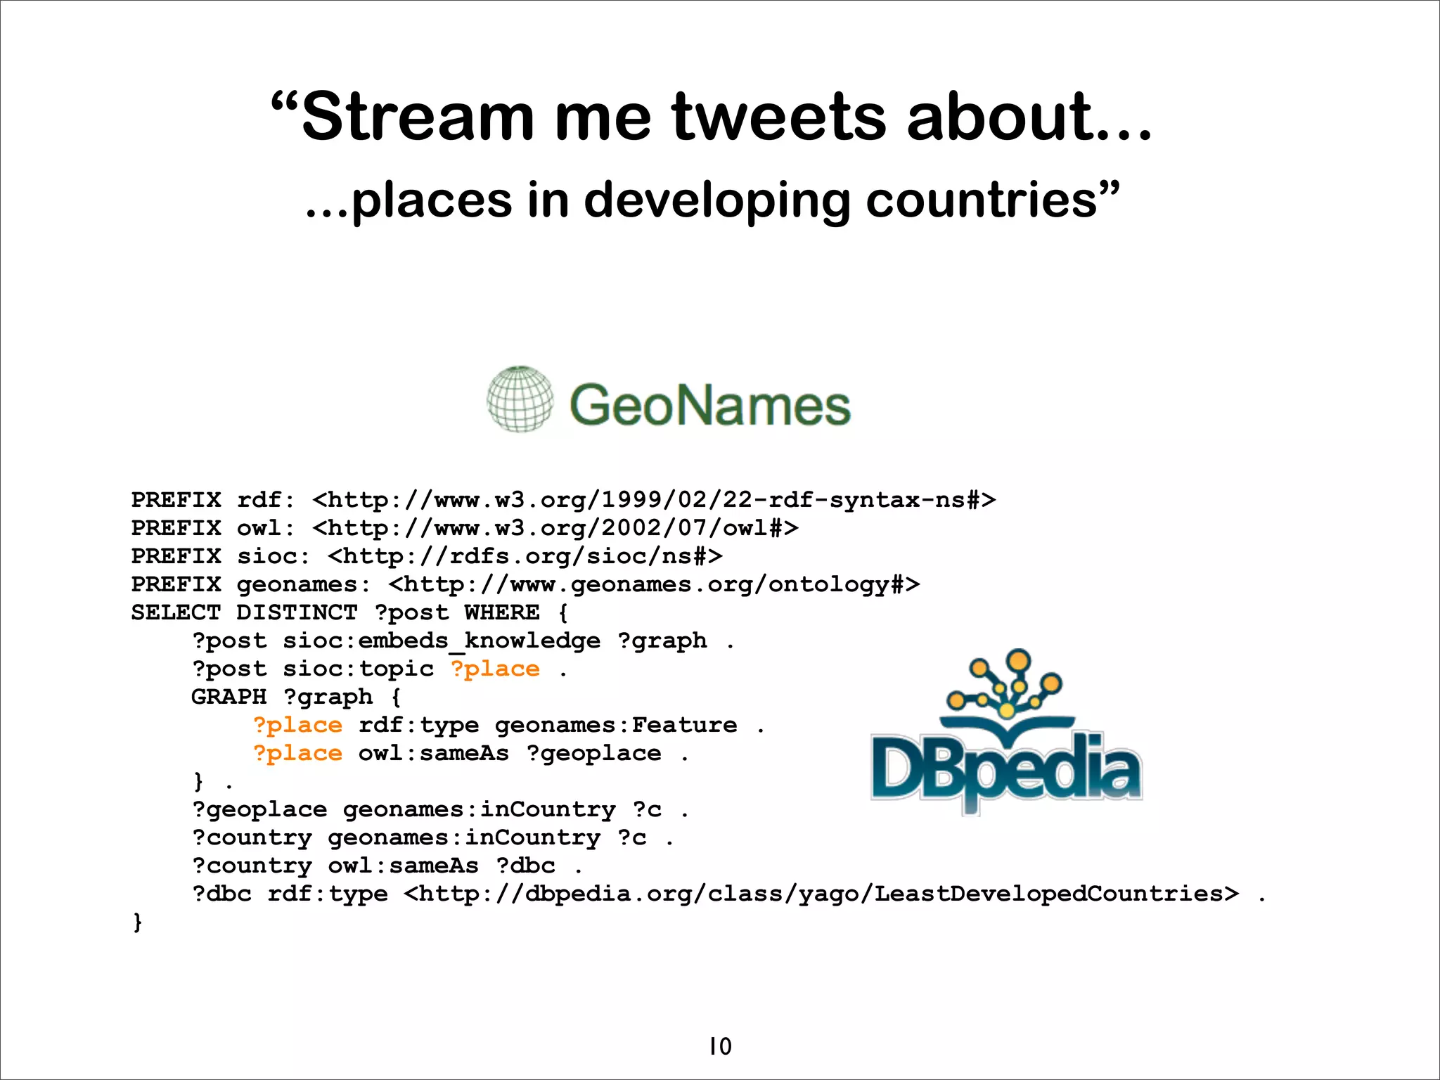Click the PREFIX rdf: code line
The image size is (1440, 1080).
click(x=563, y=500)
